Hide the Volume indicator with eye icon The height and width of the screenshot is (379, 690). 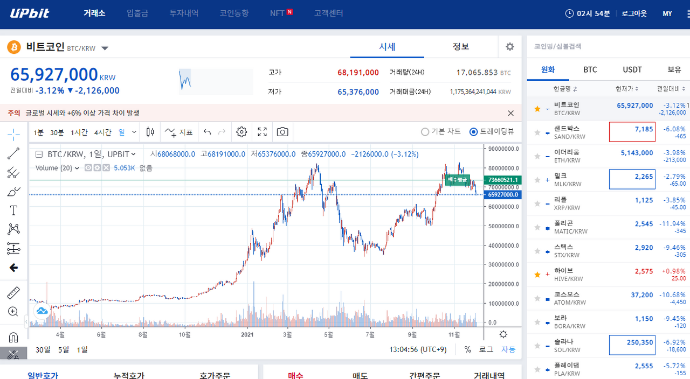pos(88,168)
